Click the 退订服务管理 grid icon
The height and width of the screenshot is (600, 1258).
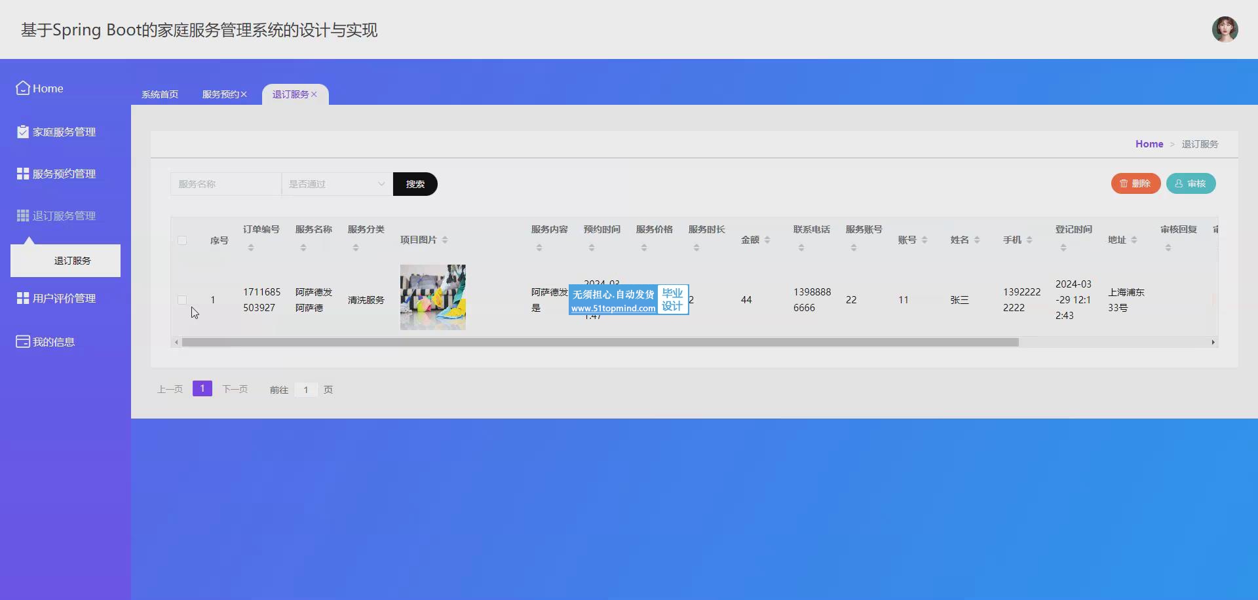coord(23,216)
